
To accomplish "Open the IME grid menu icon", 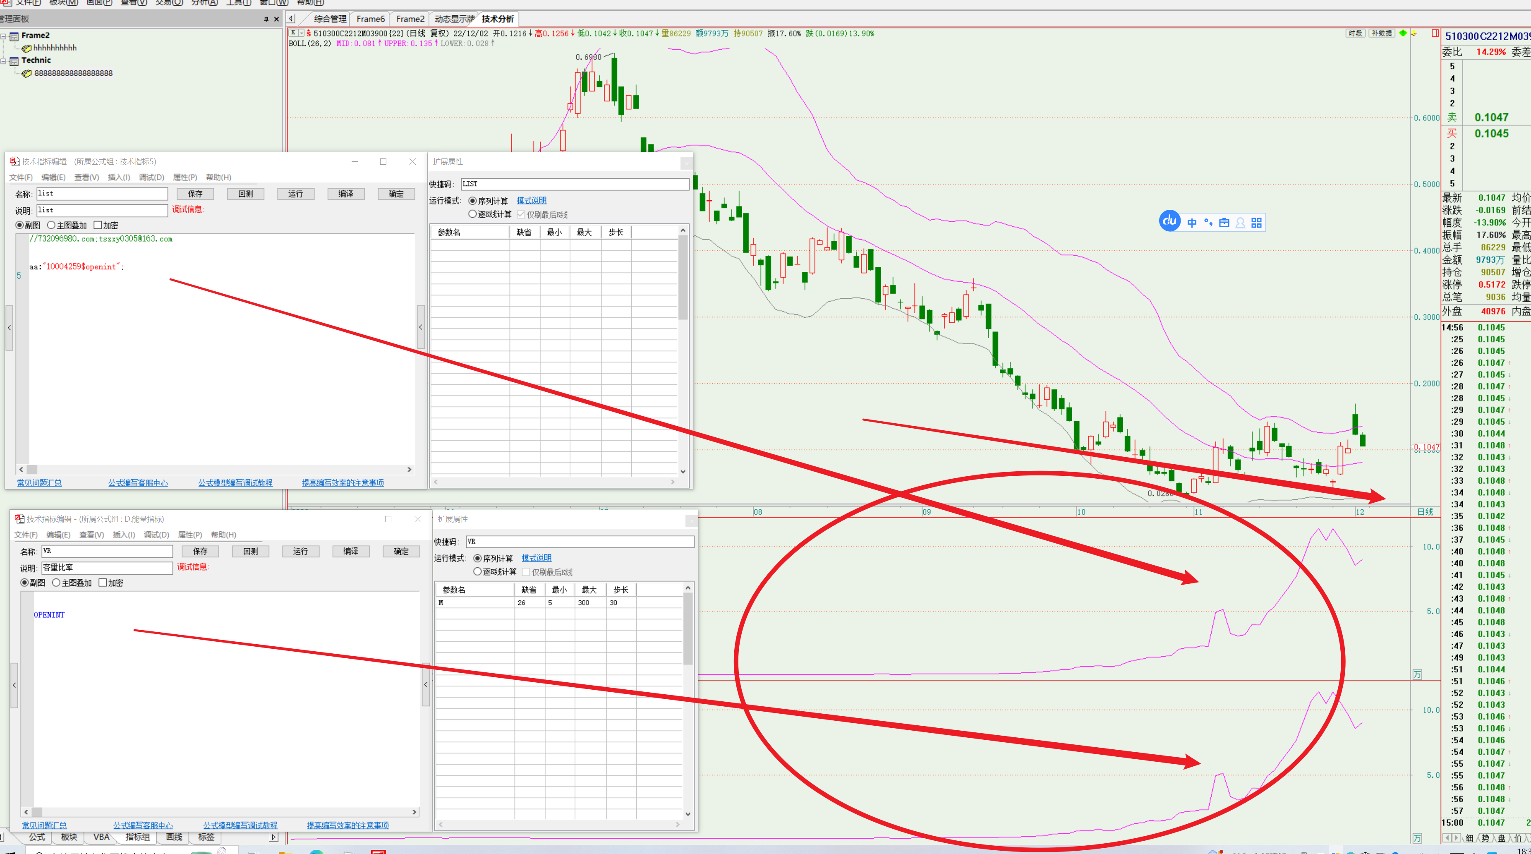I will [x=1256, y=223].
